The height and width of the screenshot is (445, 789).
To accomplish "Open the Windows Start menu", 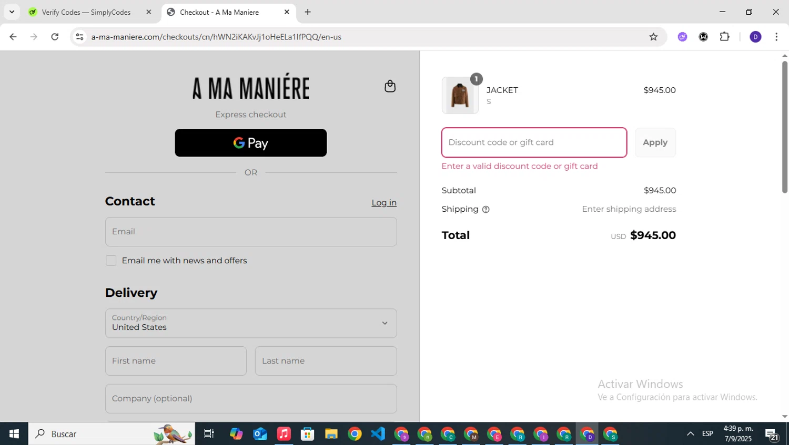I will 14,434.
